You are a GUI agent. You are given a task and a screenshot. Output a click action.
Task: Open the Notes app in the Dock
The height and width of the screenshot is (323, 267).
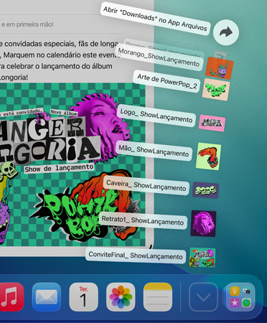point(158,297)
